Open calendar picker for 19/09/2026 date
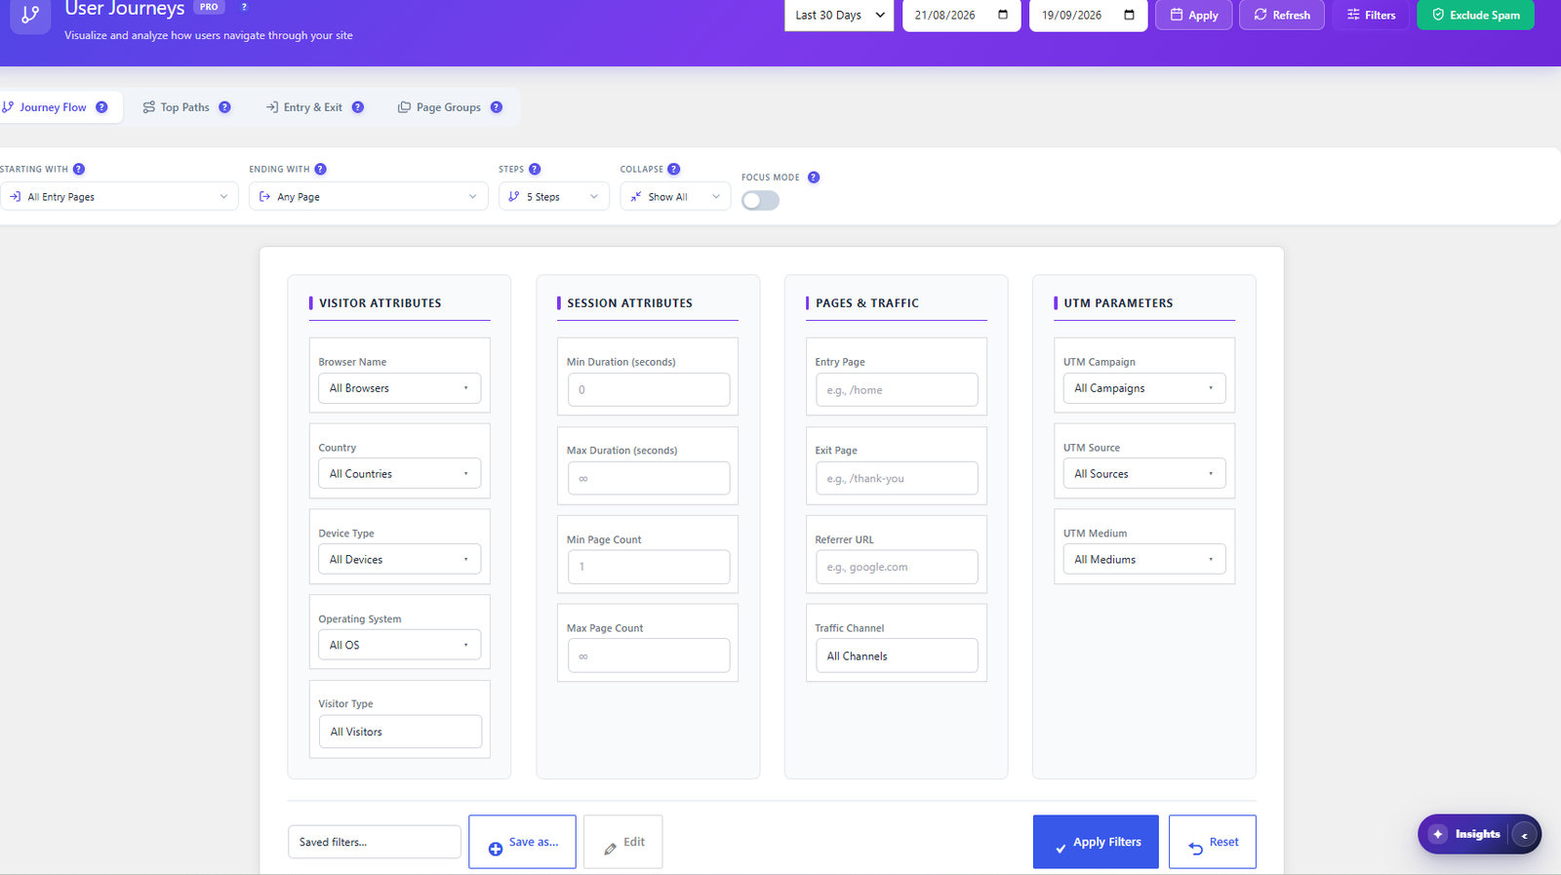Image resolution: width=1561 pixels, height=875 pixels. coord(1130,15)
